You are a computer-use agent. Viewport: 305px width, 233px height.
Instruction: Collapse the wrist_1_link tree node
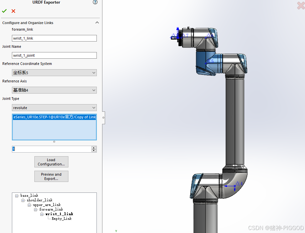42,214
